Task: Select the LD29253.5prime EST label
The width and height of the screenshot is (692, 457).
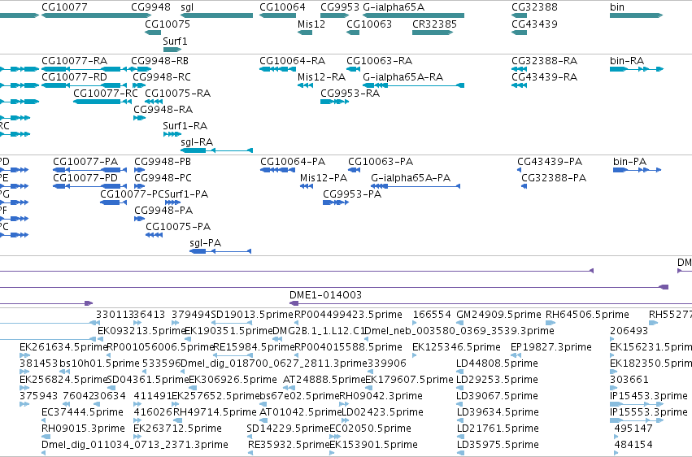Action: point(498,380)
